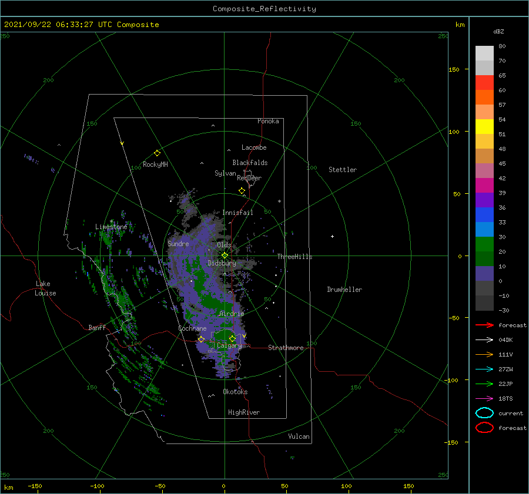
Task: Click the white plus marker north of Drumheller
Action: point(332,236)
